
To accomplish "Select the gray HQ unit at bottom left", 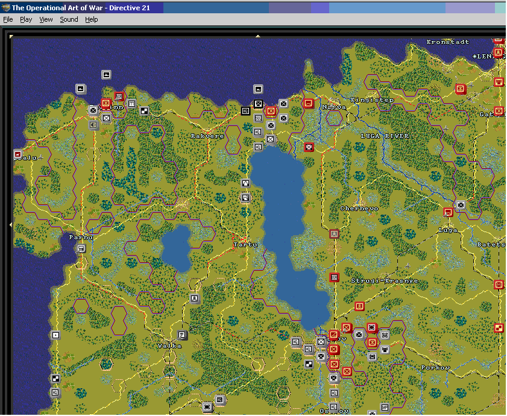I will 55,392.
